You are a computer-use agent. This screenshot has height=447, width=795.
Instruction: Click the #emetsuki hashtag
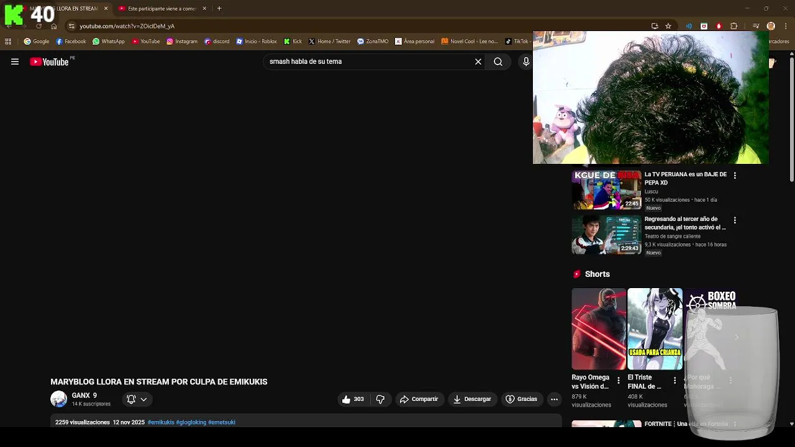(222, 422)
